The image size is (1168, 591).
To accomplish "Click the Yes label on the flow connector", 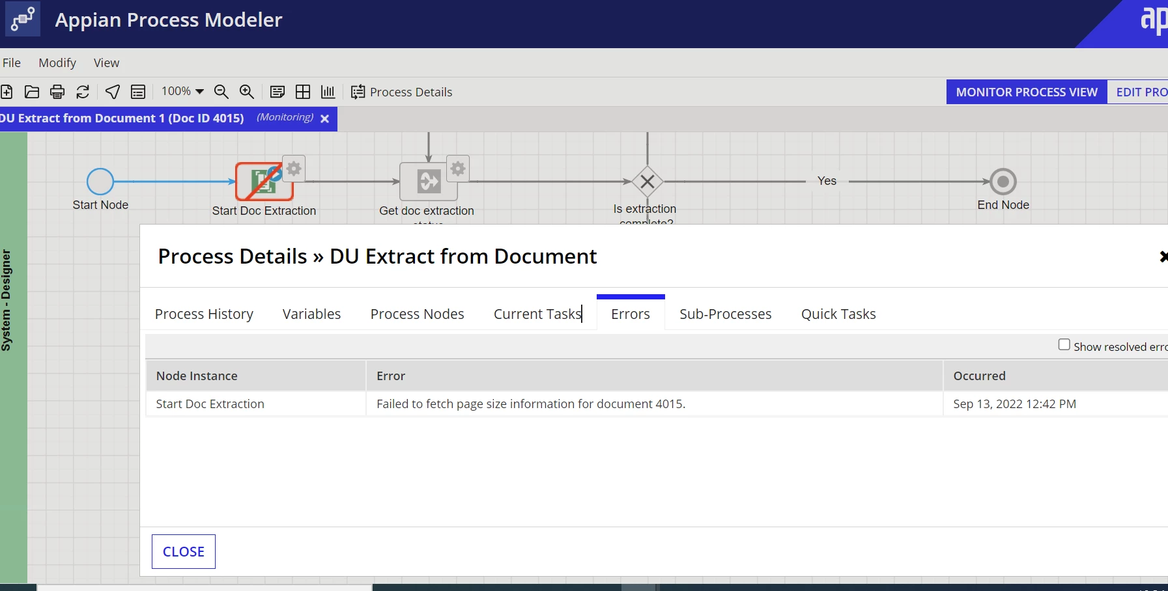I will [827, 180].
